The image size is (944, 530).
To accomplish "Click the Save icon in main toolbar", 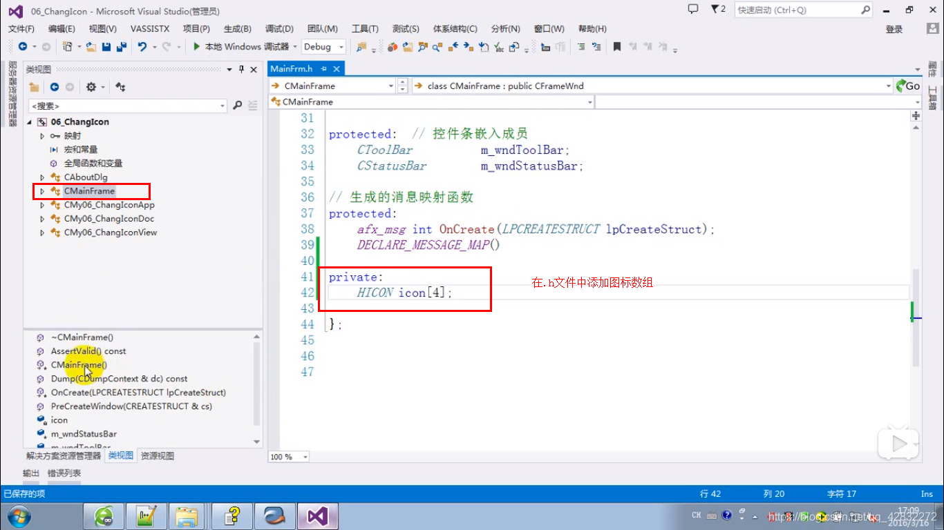I will click(x=106, y=46).
